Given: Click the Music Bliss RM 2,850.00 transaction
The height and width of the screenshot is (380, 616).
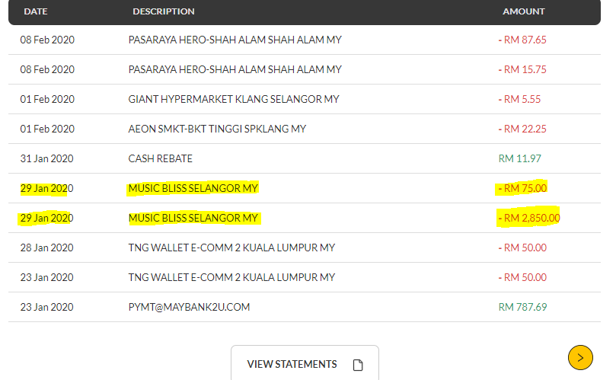Looking at the screenshot, I should [x=193, y=219].
